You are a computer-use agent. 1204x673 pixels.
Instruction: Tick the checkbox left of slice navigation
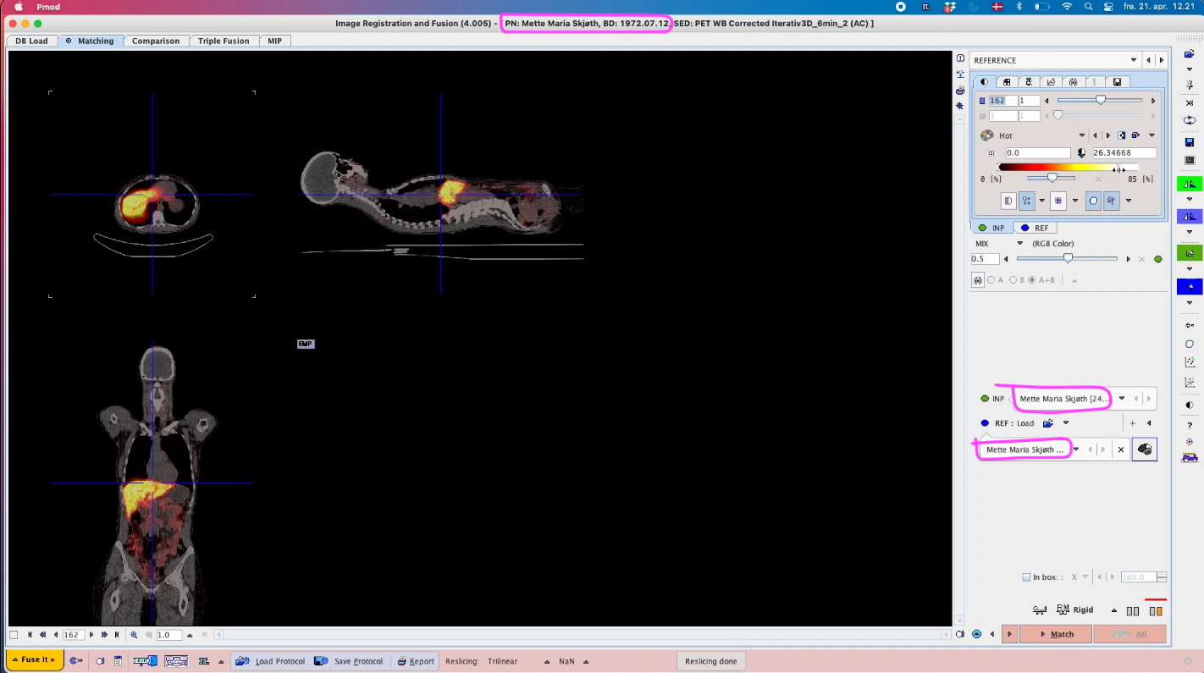14,635
